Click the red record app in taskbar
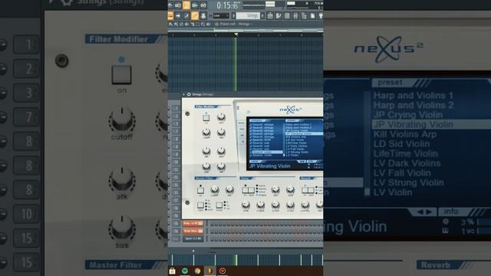 [x=222, y=271]
